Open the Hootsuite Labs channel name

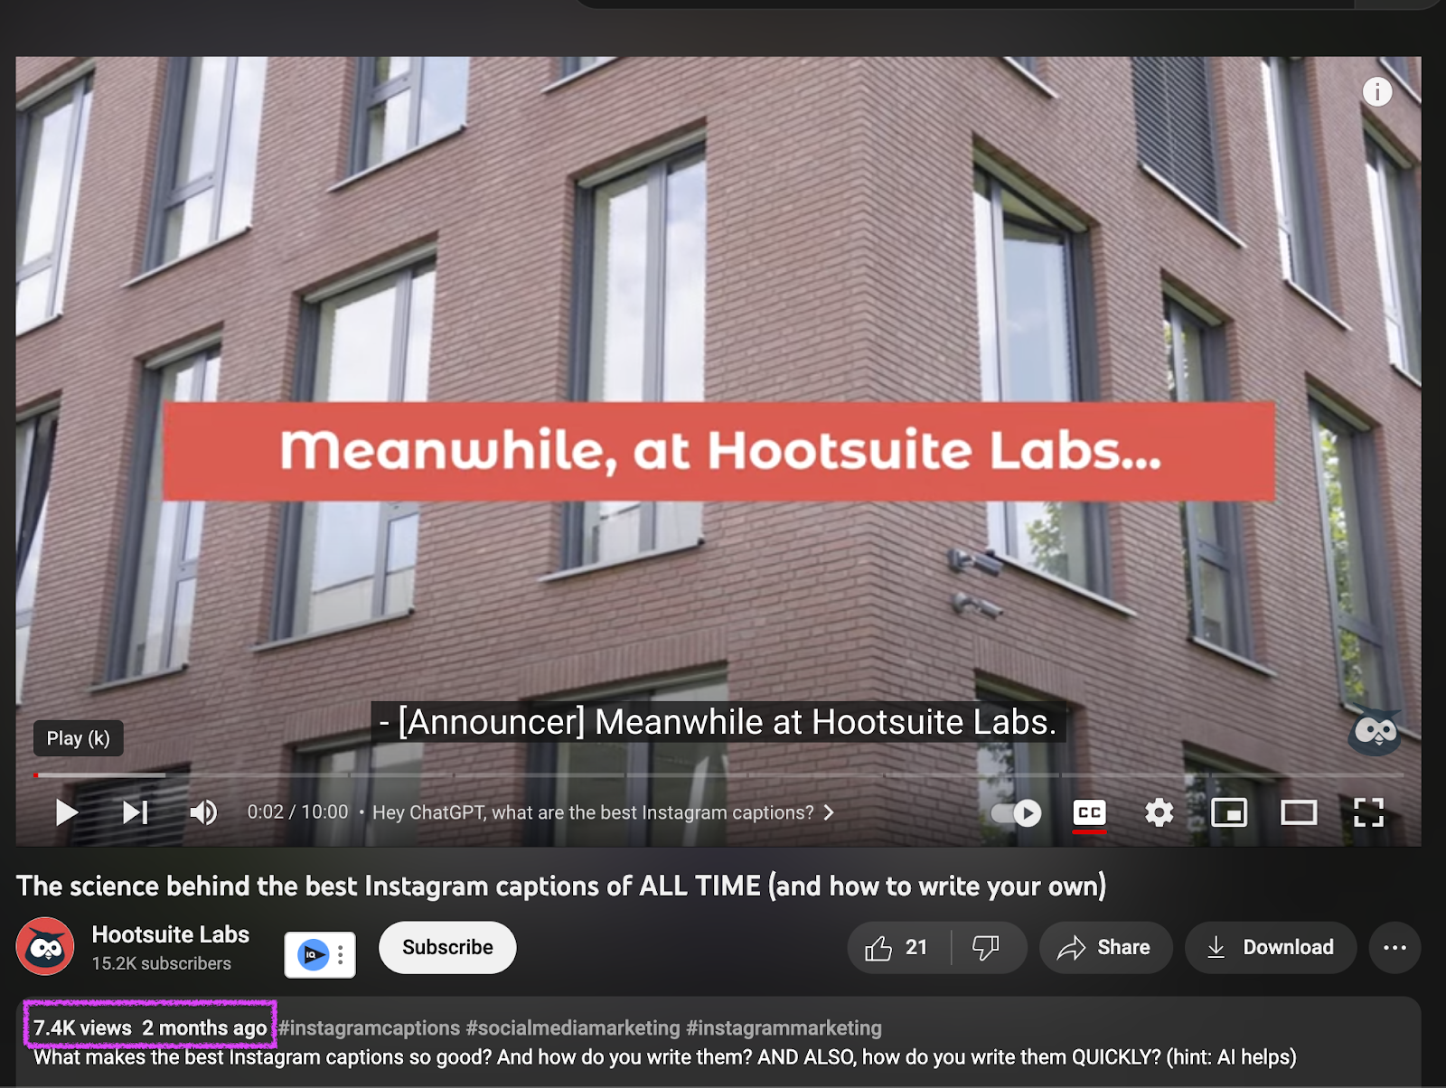[x=171, y=934]
